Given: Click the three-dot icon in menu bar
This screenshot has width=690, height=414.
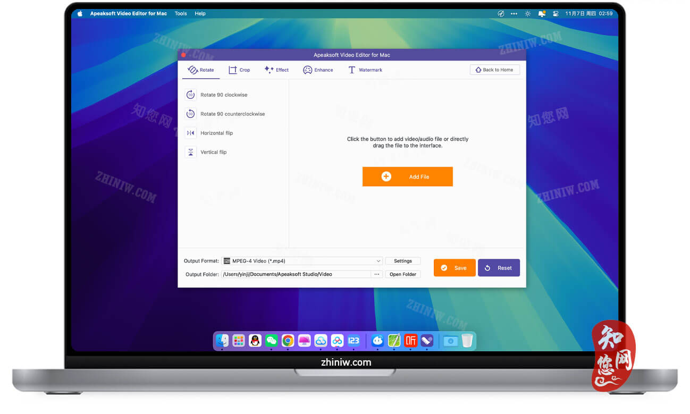Looking at the screenshot, I should click(x=514, y=13).
